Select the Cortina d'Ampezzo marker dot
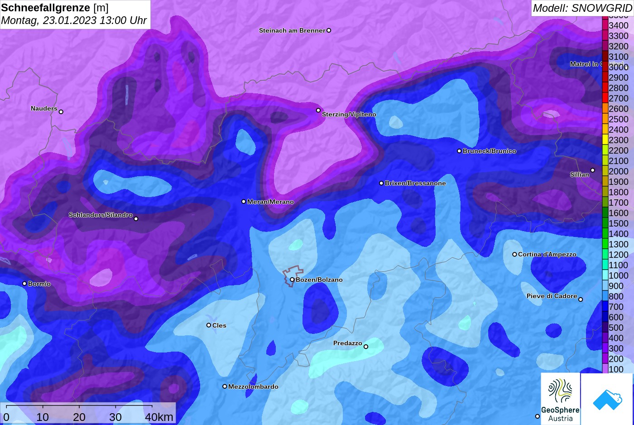The image size is (634, 425). (514, 254)
